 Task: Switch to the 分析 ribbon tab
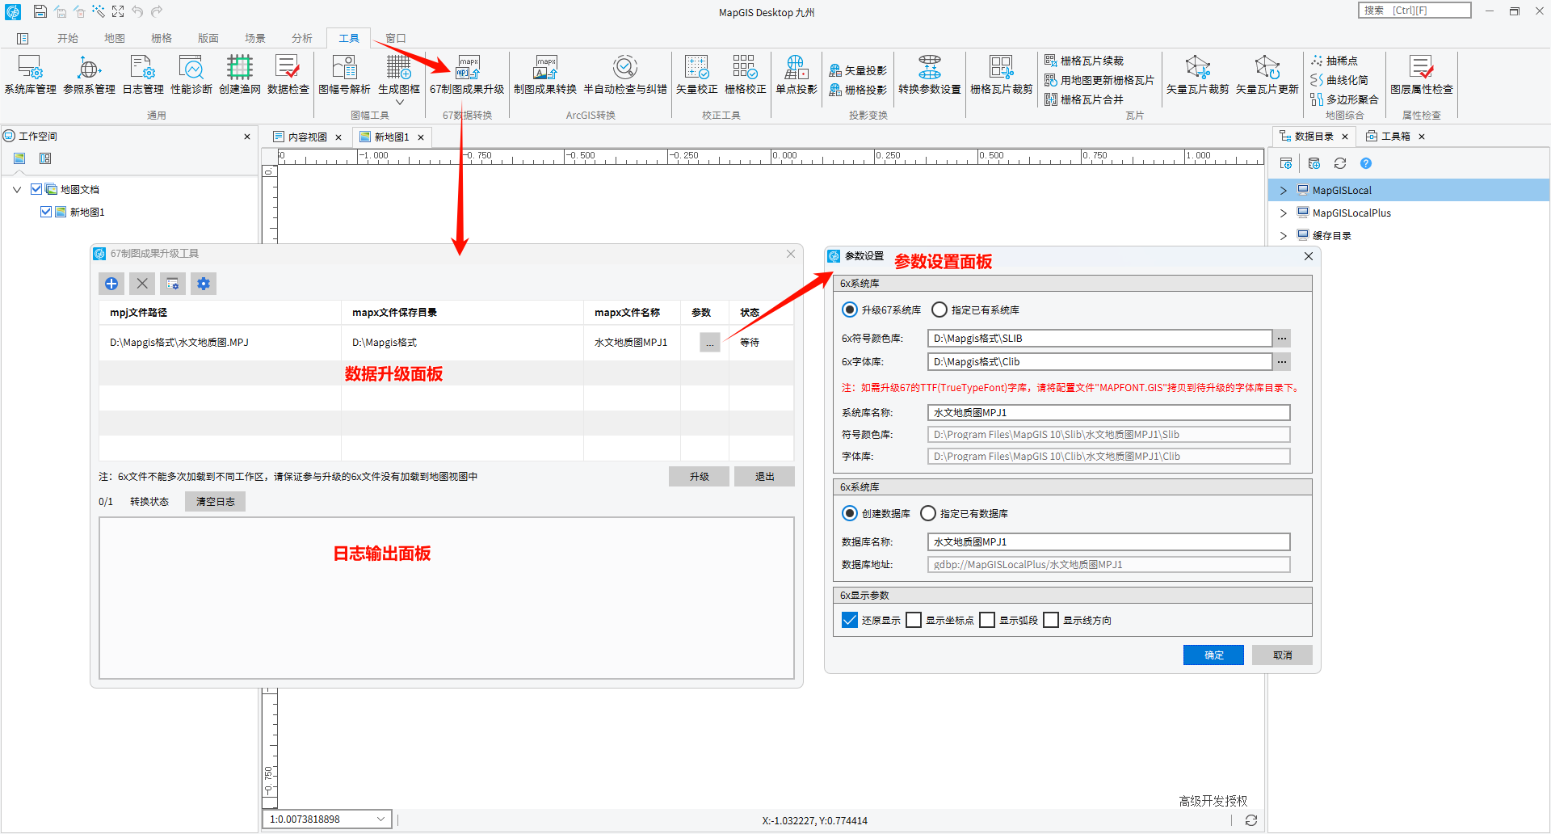click(x=302, y=38)
